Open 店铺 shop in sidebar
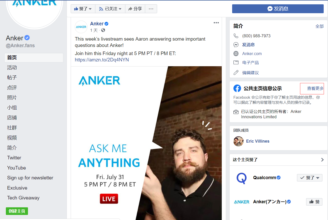Viewport: 328px width, 220px height. click(12, 118)
